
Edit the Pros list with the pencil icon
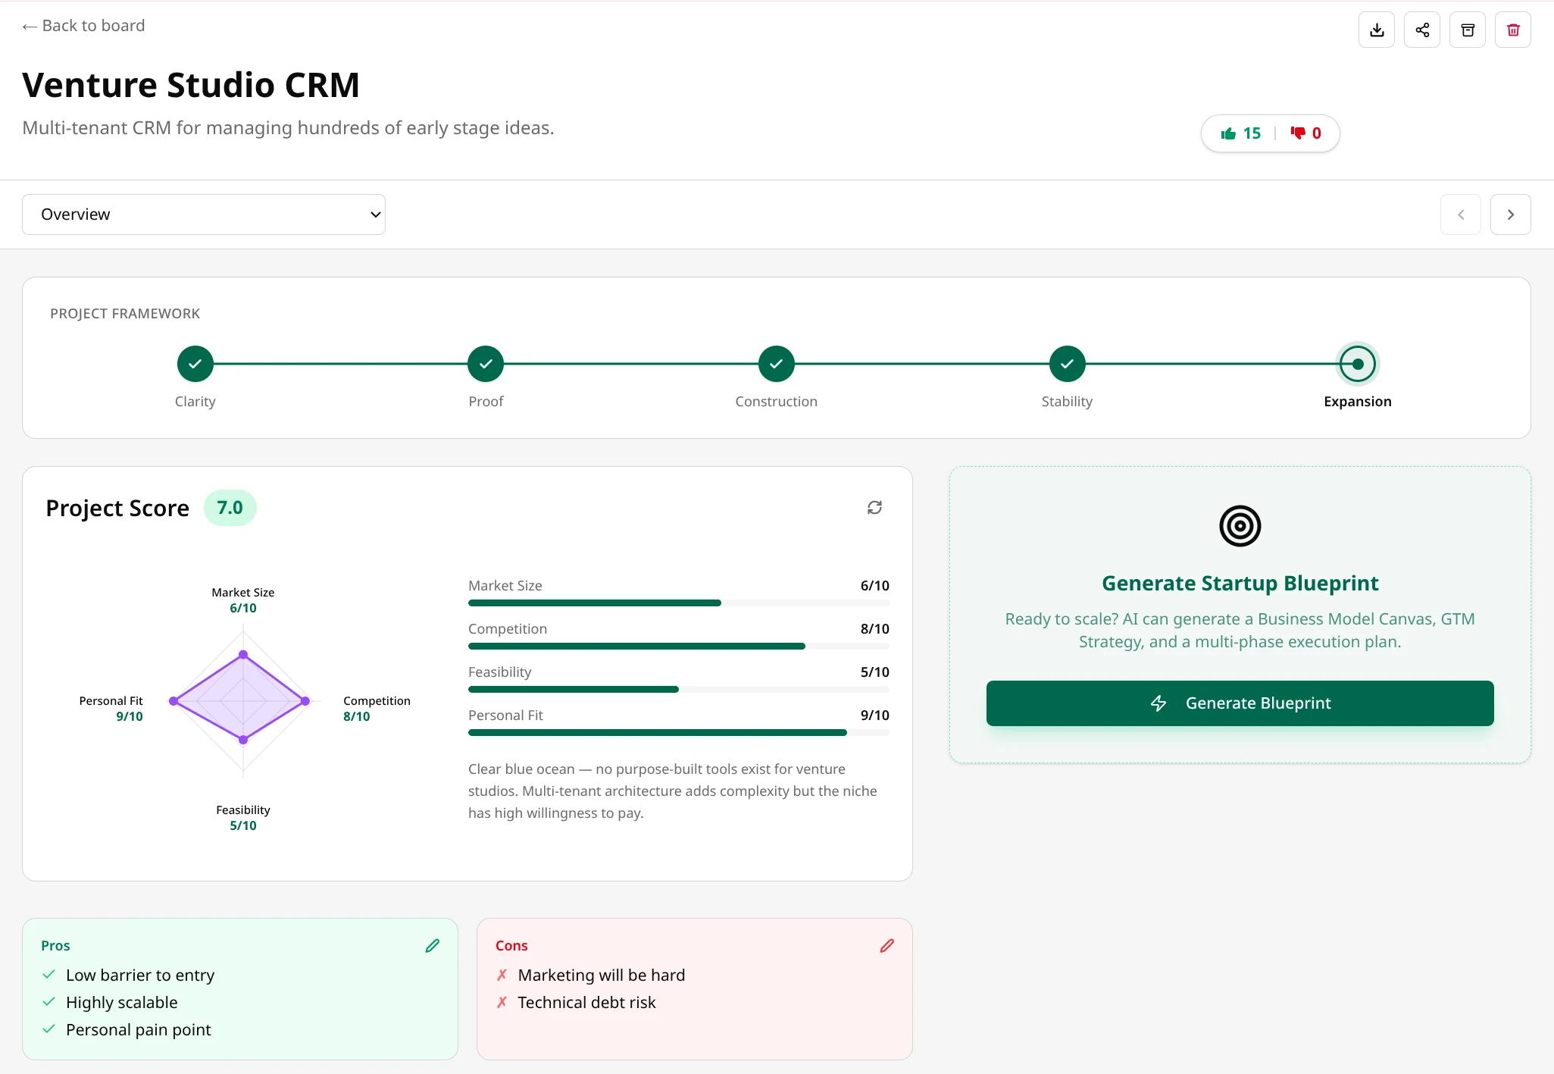(x=432, y=945)
